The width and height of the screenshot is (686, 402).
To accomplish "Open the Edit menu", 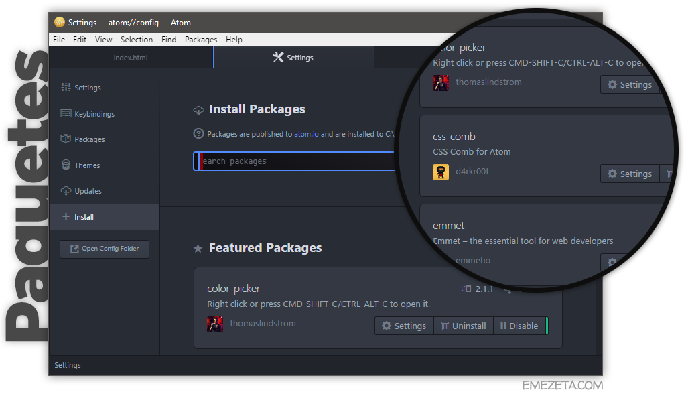I will (80, 40).
